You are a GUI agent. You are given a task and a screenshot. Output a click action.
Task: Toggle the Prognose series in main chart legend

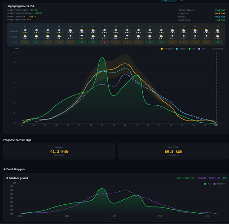click(166, 49)
